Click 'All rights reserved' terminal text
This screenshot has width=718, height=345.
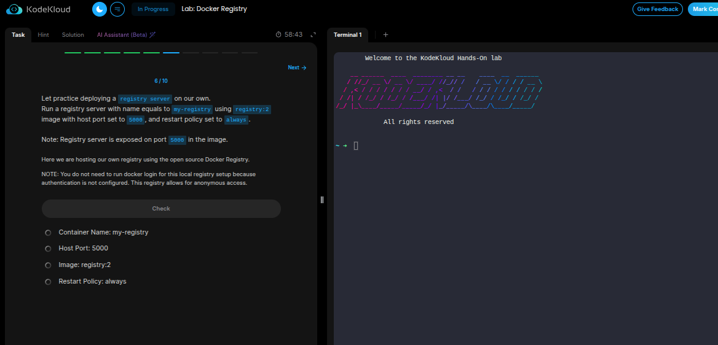419,122
